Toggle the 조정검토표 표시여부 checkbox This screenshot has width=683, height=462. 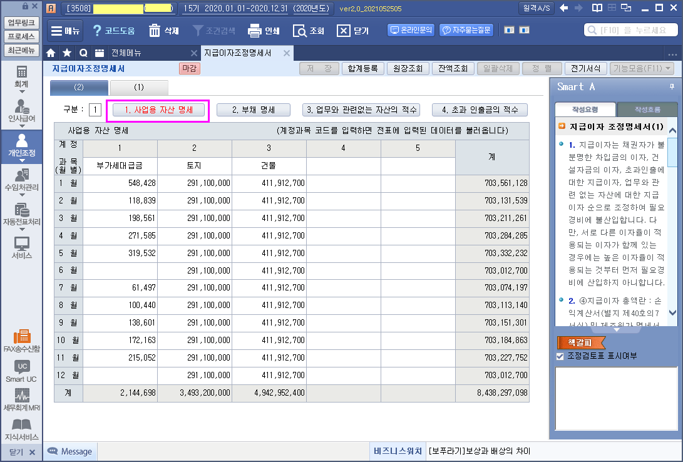(x=560, y=356)
